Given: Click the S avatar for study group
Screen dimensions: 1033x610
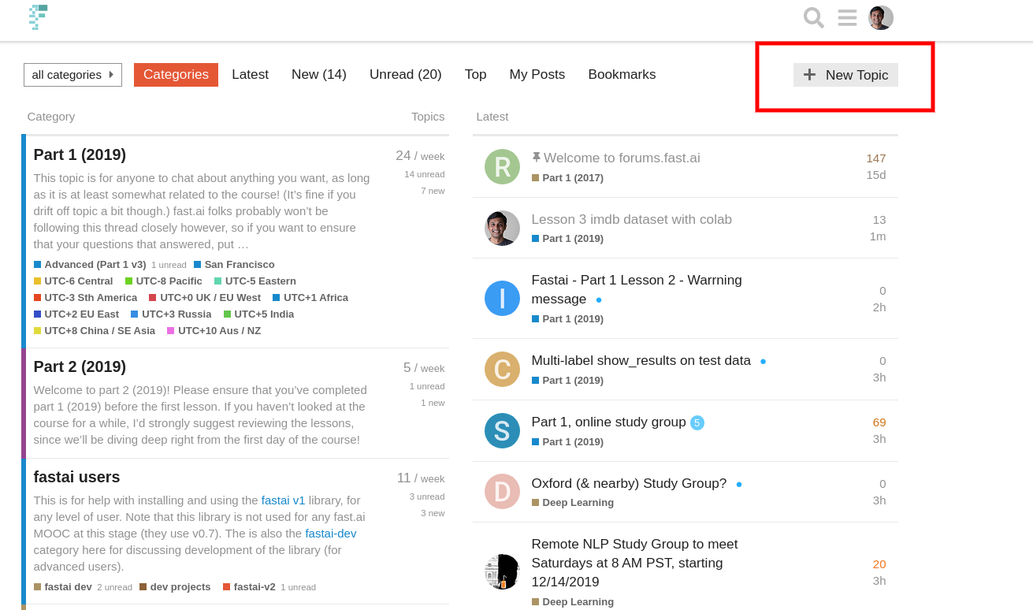Looking at the screenshot, I should 502,430.
